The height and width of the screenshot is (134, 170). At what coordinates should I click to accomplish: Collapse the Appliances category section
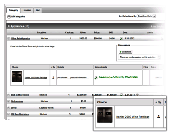(x=8, y=26)
